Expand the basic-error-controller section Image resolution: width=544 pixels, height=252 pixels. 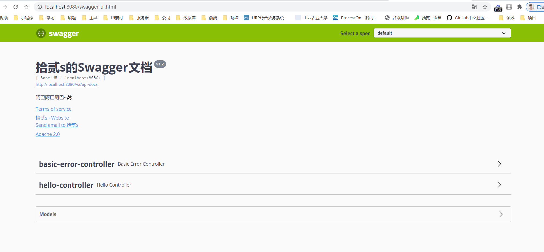tap(273, 164)
